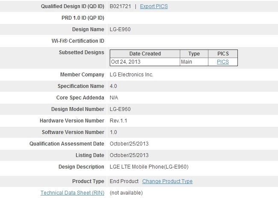
Task: Click the Date Created column header
Action: click(145, 54)
